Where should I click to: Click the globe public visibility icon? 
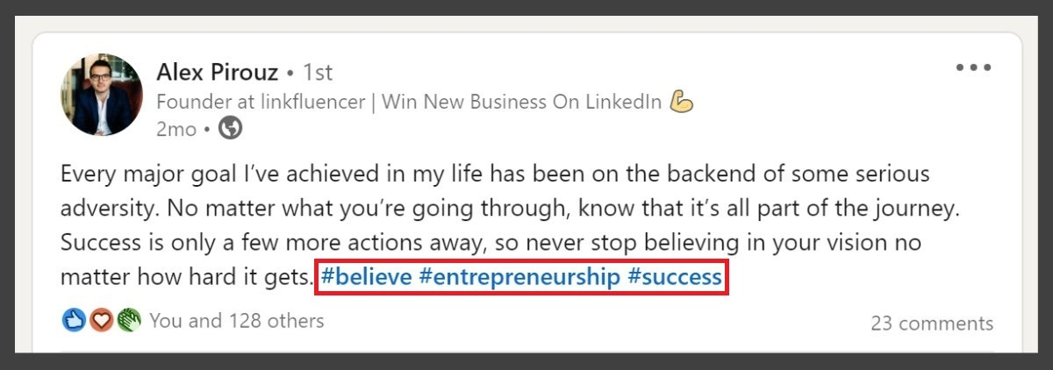(x=230, y=129)
